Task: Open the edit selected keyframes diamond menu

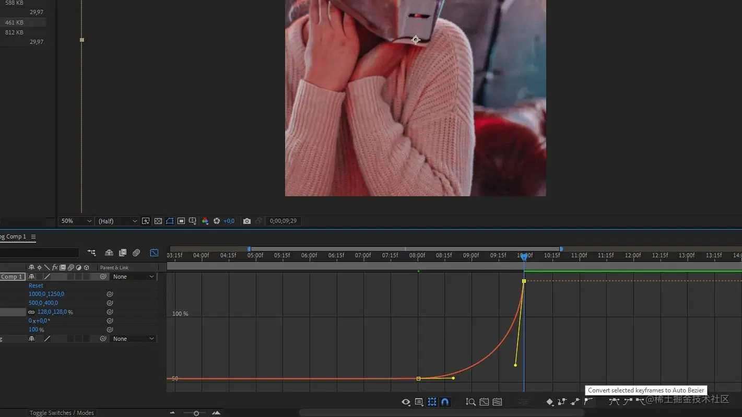Action: coord(550,402)
